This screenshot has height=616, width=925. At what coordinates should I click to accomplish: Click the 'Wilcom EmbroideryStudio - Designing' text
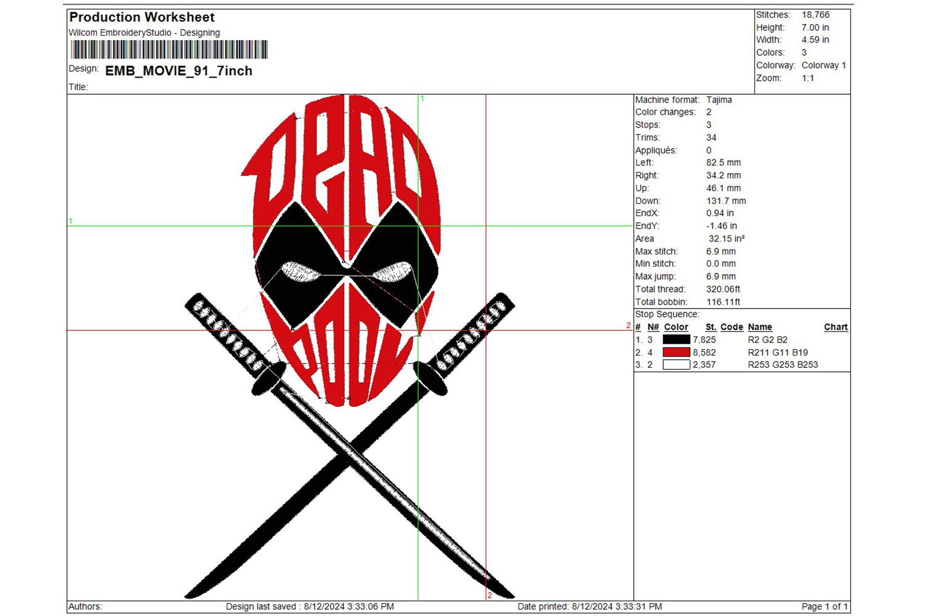(x=144, y=33)
